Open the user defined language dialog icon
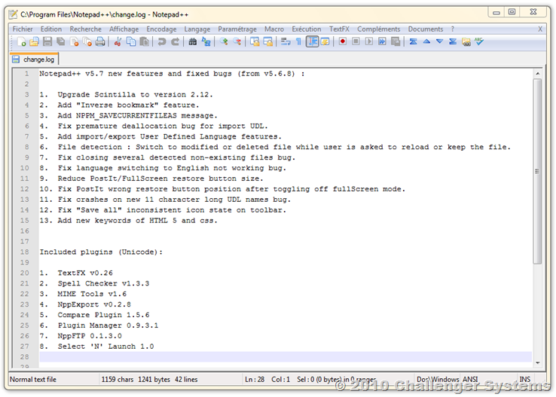556x397 pixels. click(x=325, y=42)
